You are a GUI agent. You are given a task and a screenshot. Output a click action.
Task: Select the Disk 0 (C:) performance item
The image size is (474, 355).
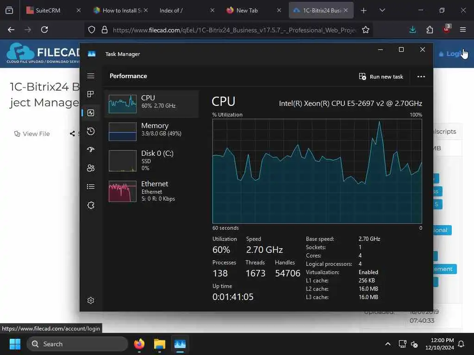click(x=152, y=160)
